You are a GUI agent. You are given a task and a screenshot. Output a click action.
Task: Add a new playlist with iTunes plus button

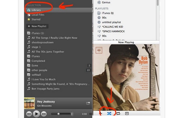tap(101, 113)
